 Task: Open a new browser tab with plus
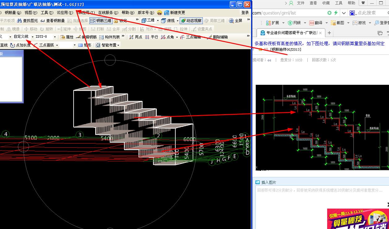(329, 33)
